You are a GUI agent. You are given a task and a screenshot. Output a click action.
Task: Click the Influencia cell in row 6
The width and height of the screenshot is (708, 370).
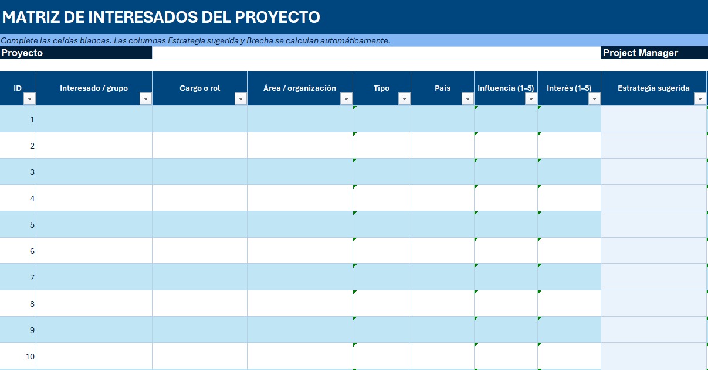(506, 251)
